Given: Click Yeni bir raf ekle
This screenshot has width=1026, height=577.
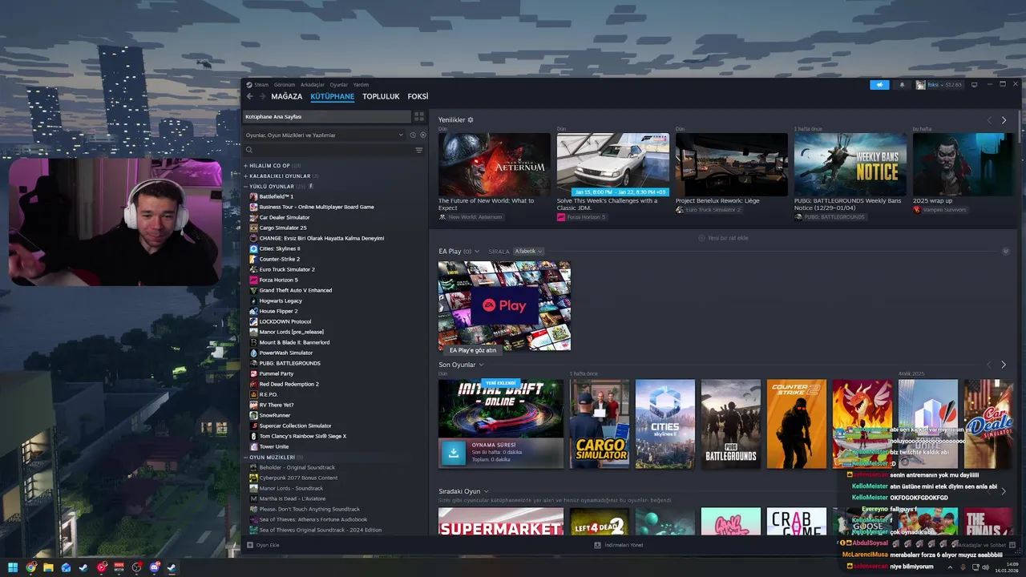Looking at the screenshot, I should pyautogui.click(x=723, y=238).
